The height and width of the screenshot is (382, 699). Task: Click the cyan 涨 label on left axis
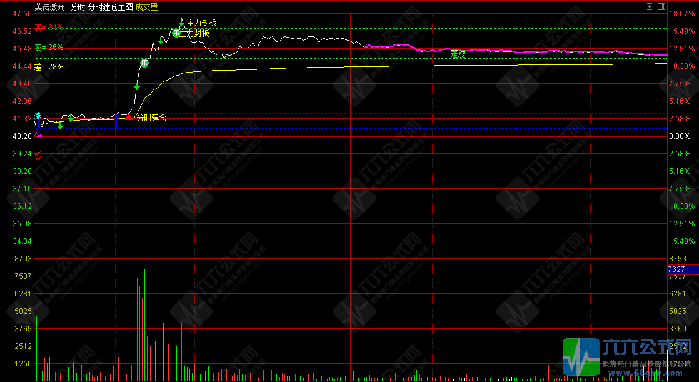[x=38, y=116]
